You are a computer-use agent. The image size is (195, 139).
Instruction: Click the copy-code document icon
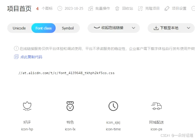click(16, 57)
